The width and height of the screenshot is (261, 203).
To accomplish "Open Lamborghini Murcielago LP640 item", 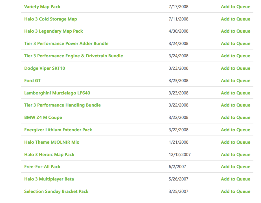I will tap(57, 93).
